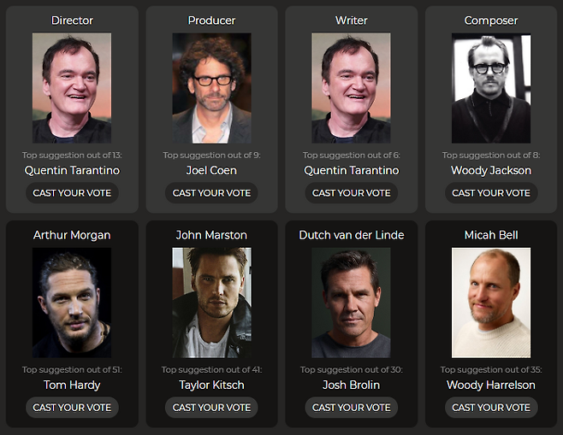Cast your vote for Director Quentin Tarantino

(x=72, y=193)
